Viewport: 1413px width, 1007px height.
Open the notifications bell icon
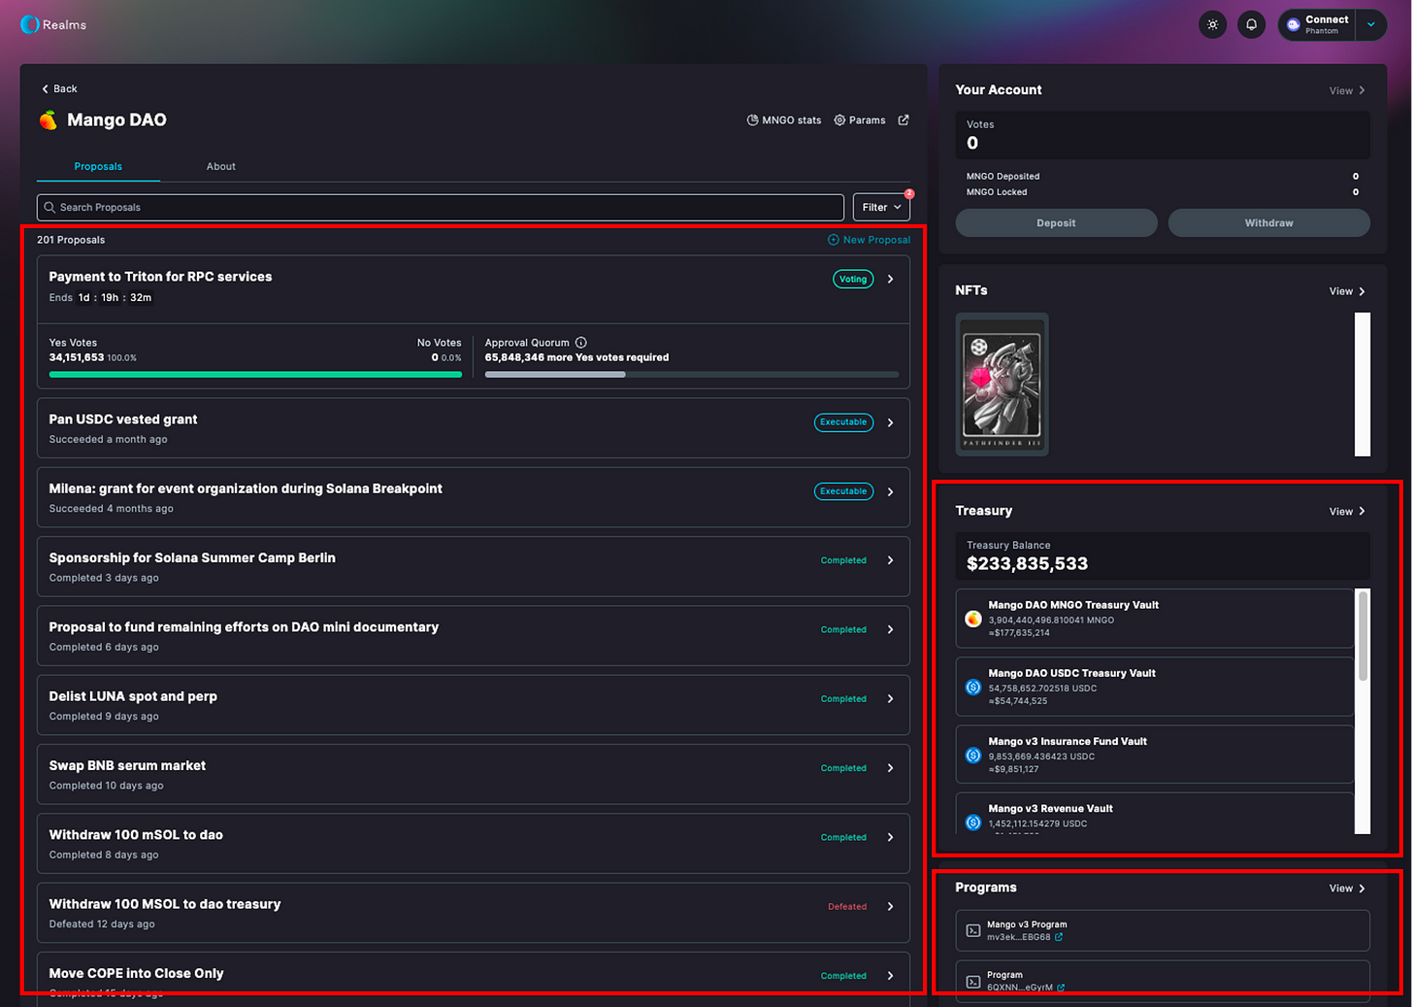click(x=1252, y=24)
